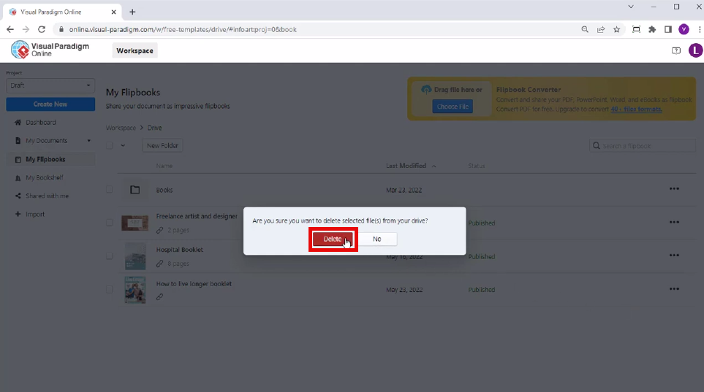Click Import in the sidebar

click(35, 215)
